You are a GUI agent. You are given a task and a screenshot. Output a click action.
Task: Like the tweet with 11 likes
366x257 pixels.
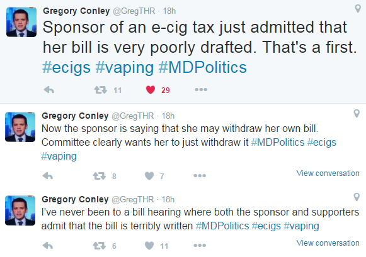(x=149, y=246)
